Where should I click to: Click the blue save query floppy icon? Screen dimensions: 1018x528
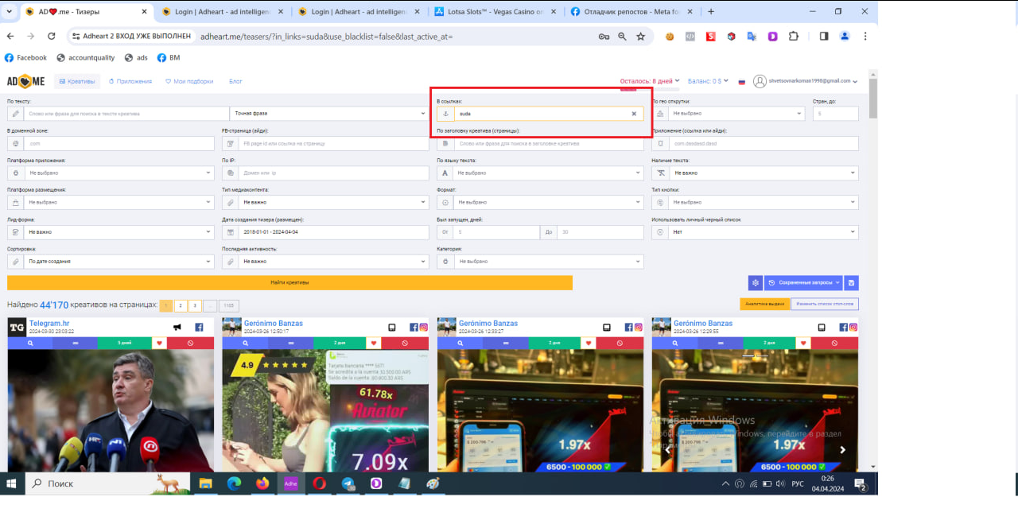pyautogui.click(x=851, y=282)
